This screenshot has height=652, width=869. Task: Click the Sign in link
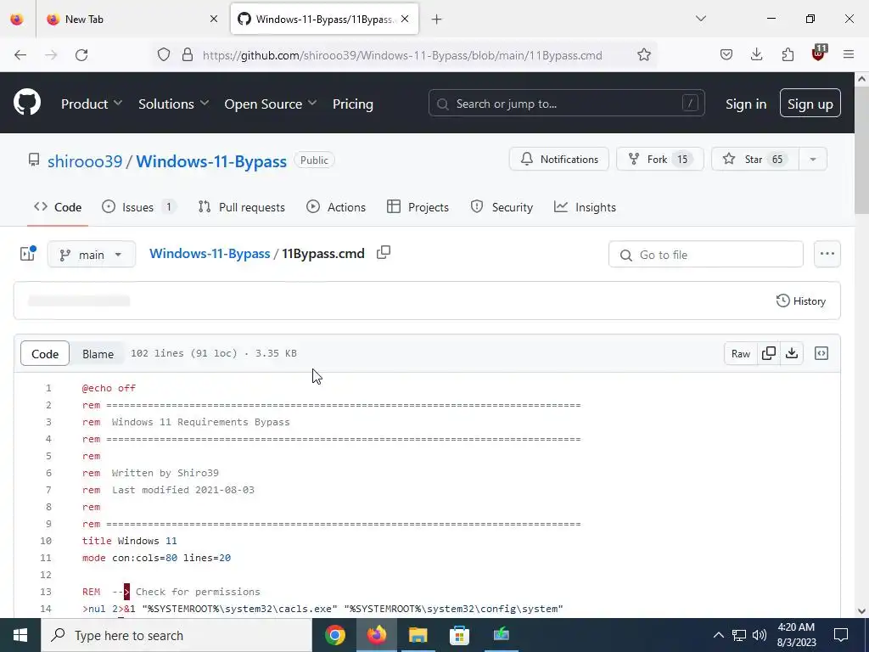[x=746, y=104]
